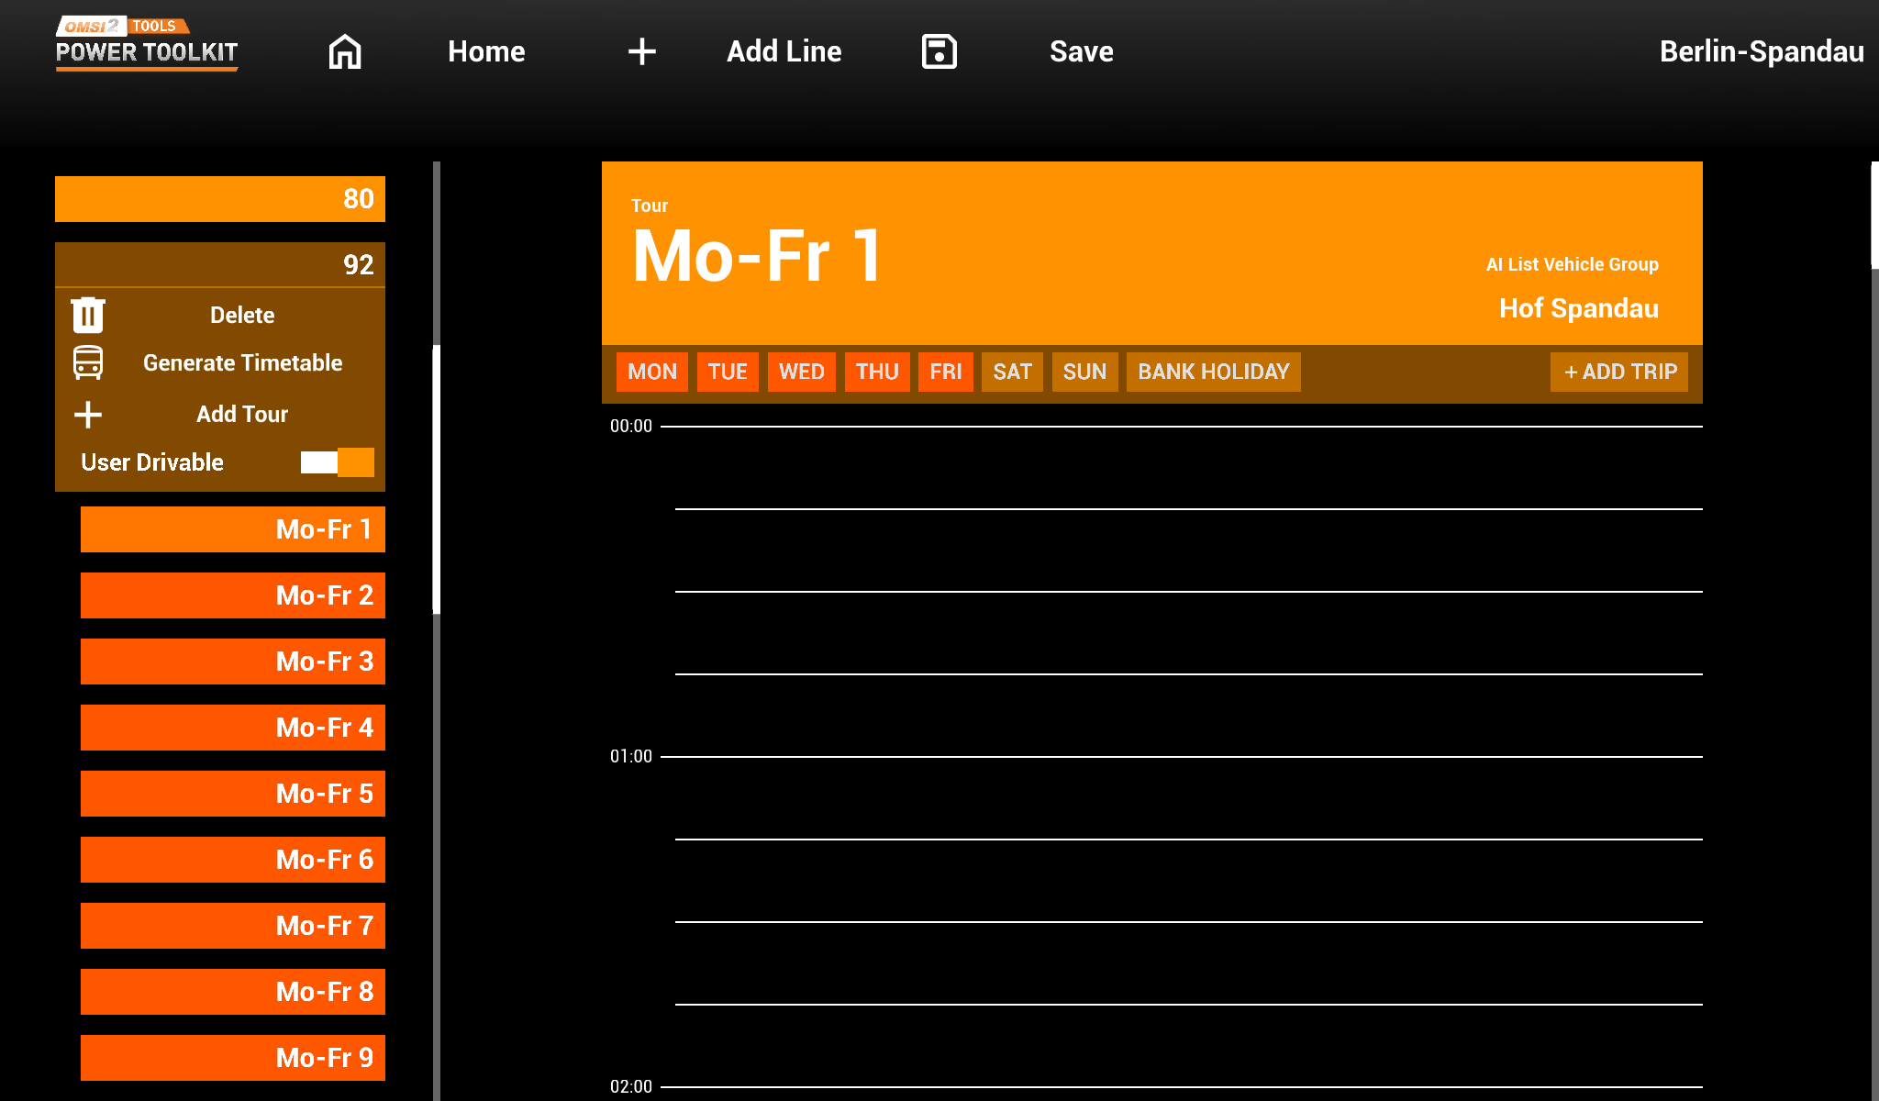This screenshot has width=1879, height=1101.
Task: Click the Mo-Fr 1 tour title field
Action: tap(757, 257)
